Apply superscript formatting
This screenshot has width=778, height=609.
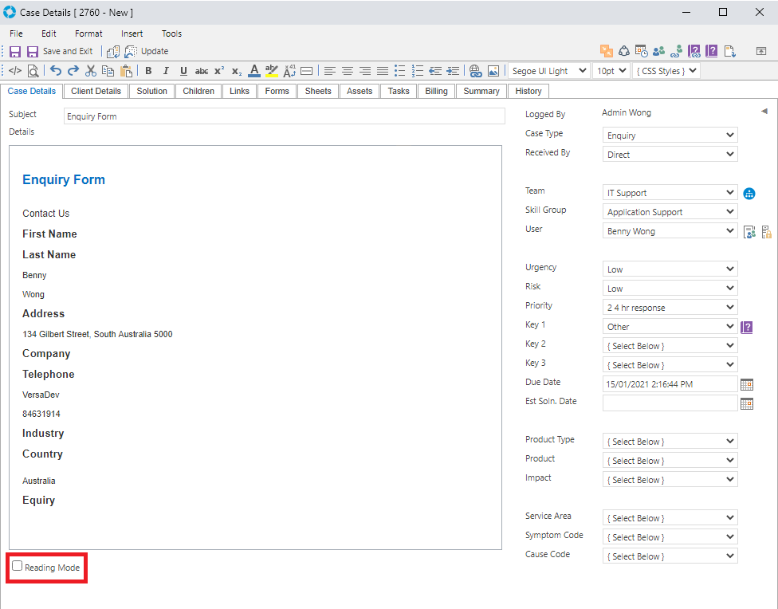pos(219,71)
